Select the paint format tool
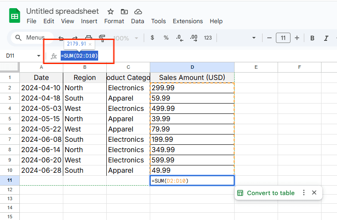The image size is (337, 220). [x=102, y=38]
